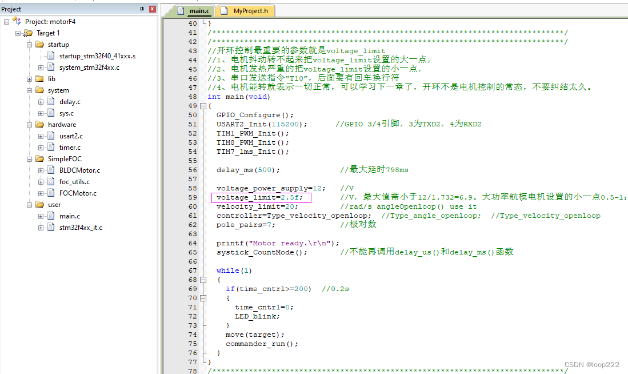
Task: Close the Project panel
Action: pos(152,9)
